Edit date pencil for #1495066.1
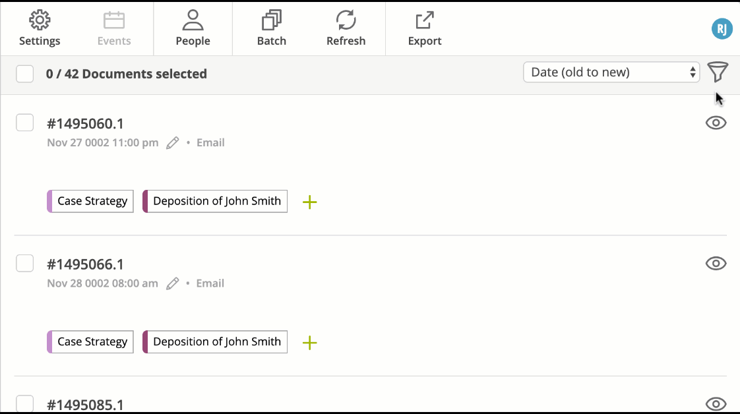The width and height of the screenshot is (740, 414). coord(173,283)
